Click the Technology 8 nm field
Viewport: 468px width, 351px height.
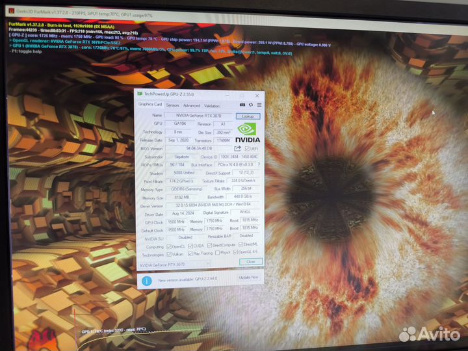(x=178, y=132)
